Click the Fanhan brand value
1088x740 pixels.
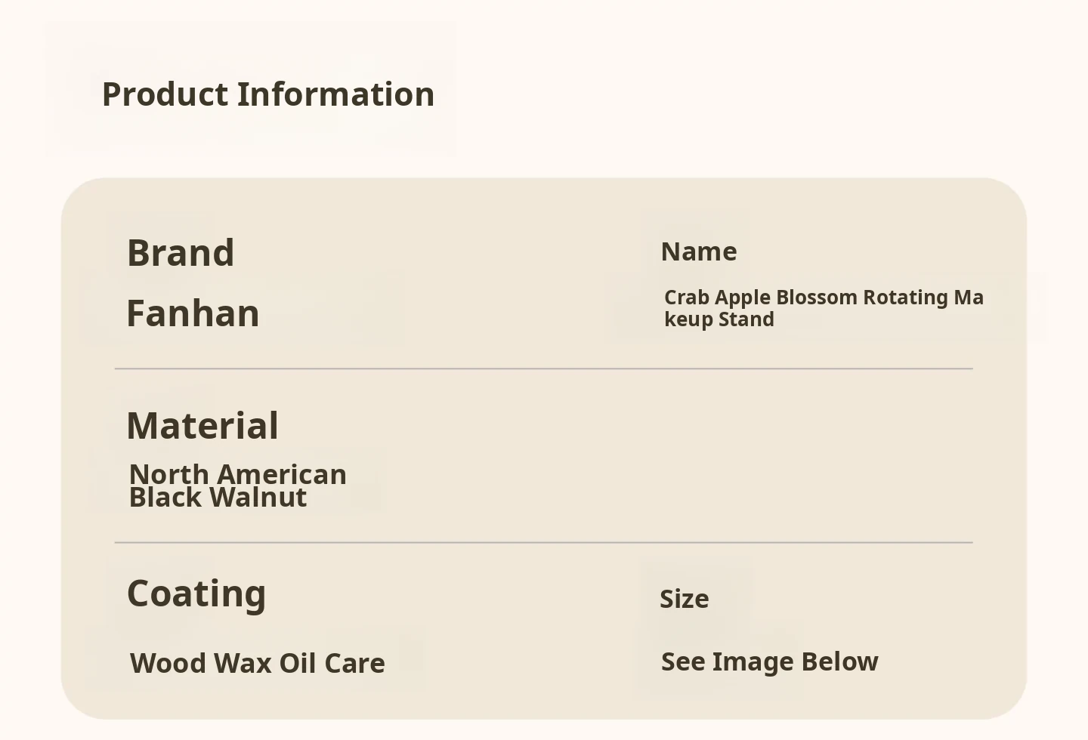193,313
